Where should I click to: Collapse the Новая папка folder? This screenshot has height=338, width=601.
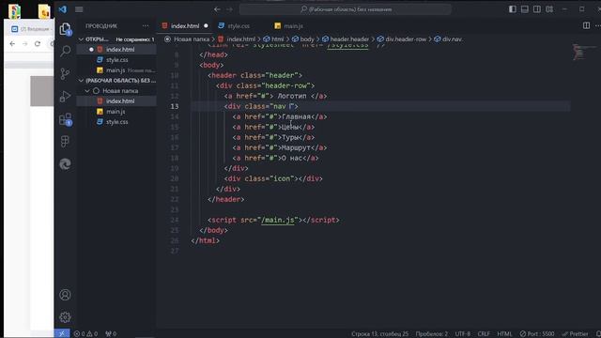coord(87,91)
